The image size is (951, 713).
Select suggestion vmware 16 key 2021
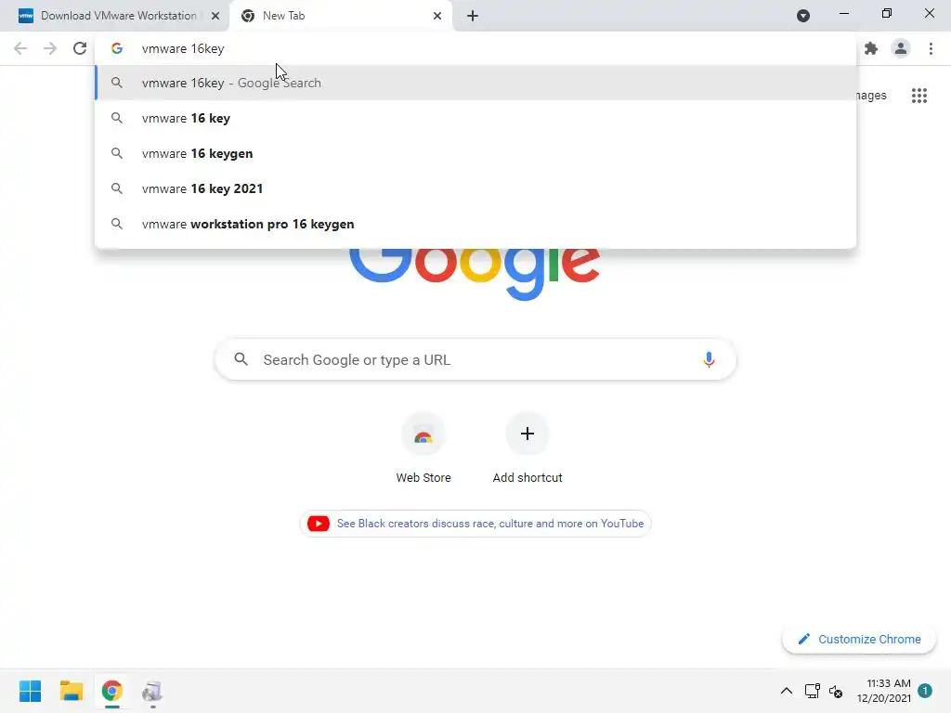pyautogui.click(x=475, y=188)
